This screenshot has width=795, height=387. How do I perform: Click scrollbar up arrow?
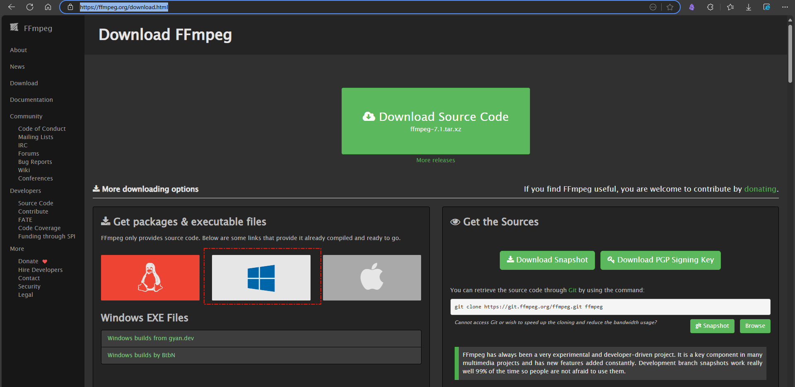[790, 19]
